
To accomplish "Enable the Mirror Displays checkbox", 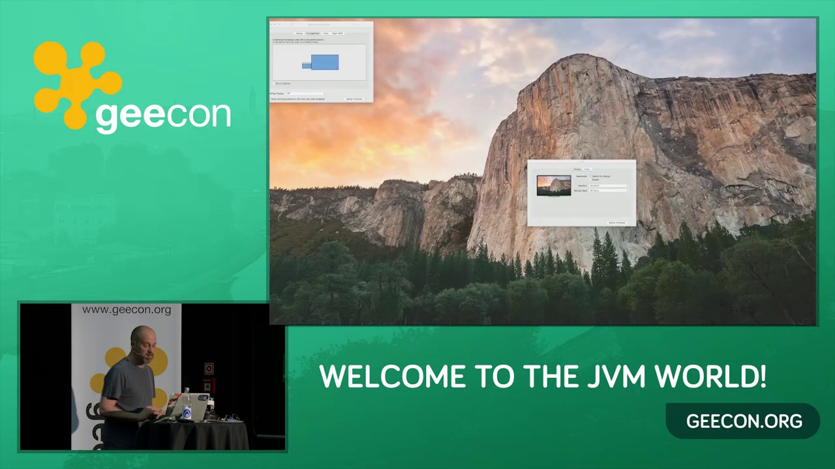I will (274, 83).
